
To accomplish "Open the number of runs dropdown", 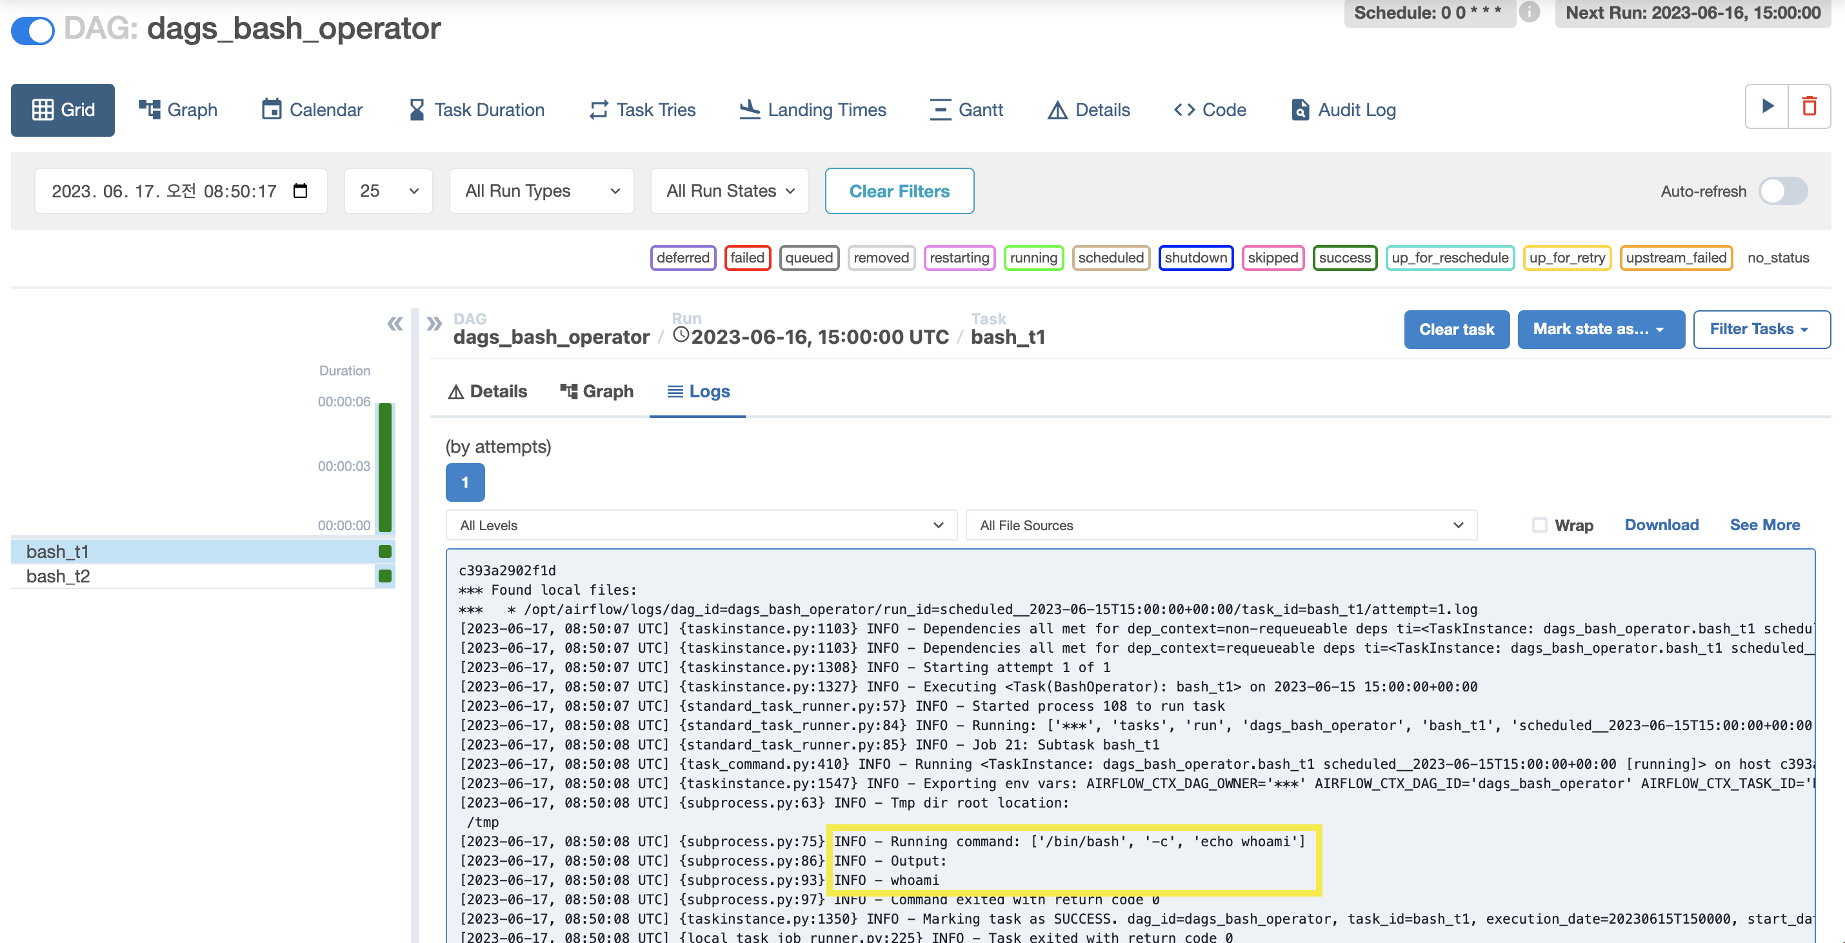I will pyautogui.click(x=388, y=190).
